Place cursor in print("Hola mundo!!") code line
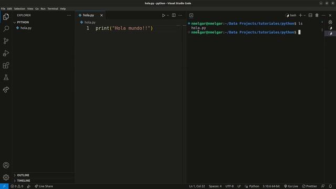Viewport: 336px width, 189px height. (x=124, y=28)
